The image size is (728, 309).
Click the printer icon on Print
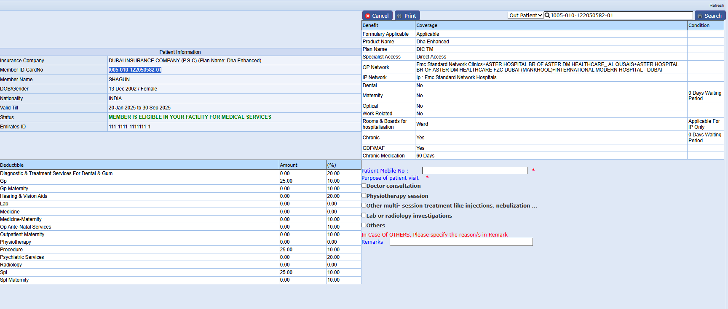(399, 16)
